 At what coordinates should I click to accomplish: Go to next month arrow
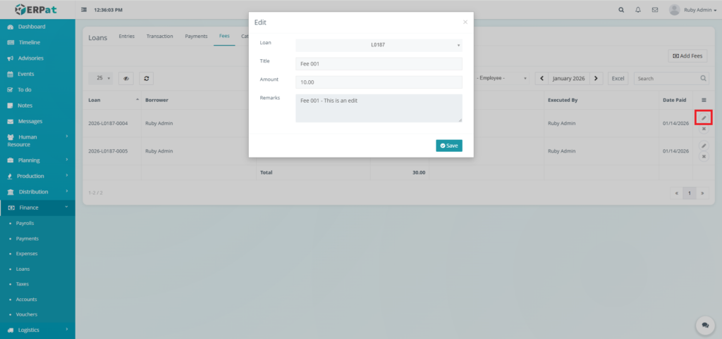point(596,79)
